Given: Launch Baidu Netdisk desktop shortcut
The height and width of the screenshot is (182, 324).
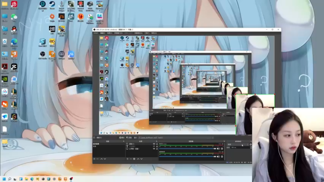Looking at the screenshot, I should click(x=4, y=92).
